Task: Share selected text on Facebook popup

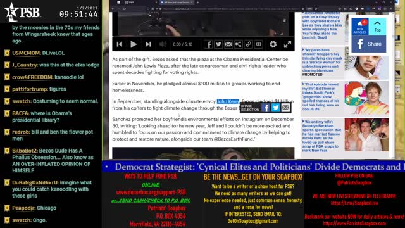Action: [266, 108]
